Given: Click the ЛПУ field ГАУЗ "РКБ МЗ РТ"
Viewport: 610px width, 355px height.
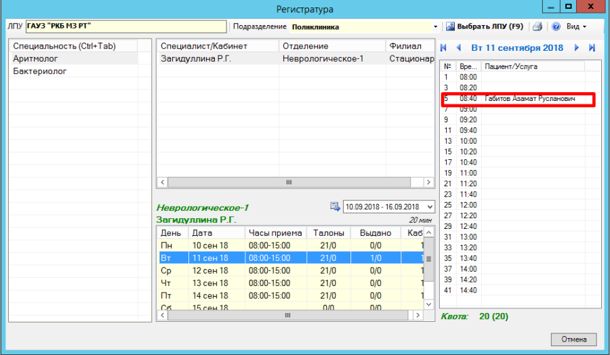Looking at the screenshot, I should coord(126,26).
